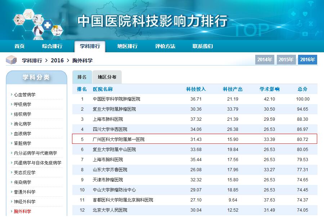This screenshot has height=217, width=324.
Task: Click hospital name 中山大学肿瘤防治中心
Action: tap(114, 190)
